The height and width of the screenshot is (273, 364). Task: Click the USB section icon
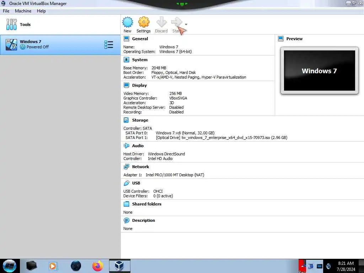tap(126, 183)
